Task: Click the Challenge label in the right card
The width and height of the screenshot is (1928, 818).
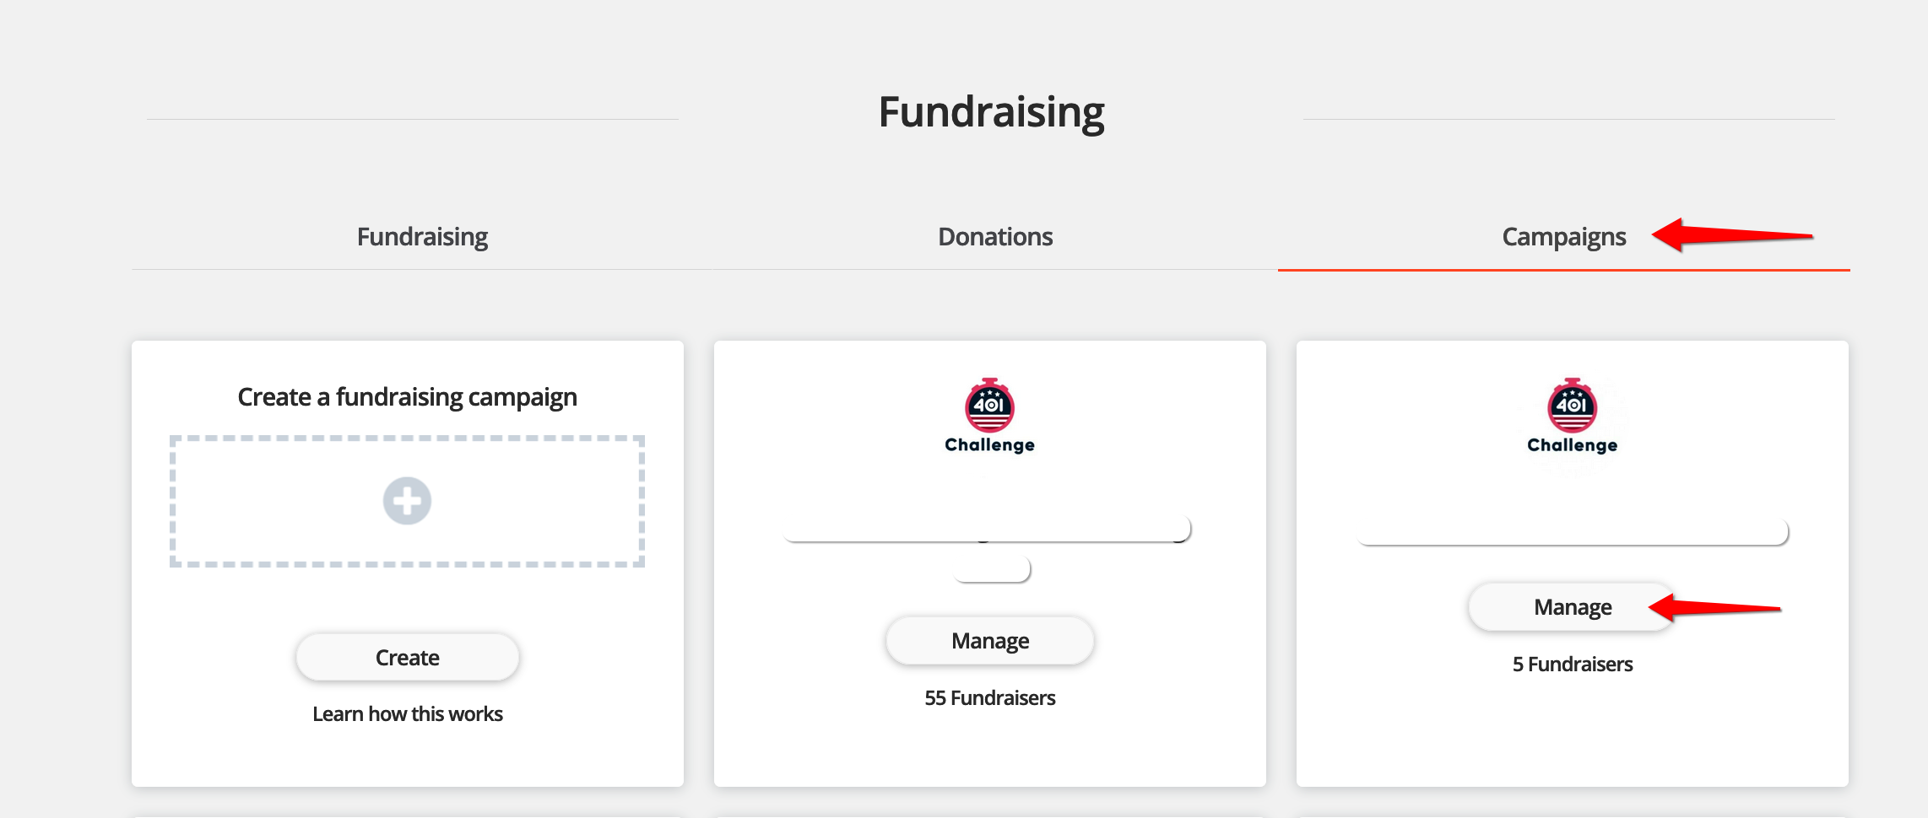Action: (x=1572, y=445)
